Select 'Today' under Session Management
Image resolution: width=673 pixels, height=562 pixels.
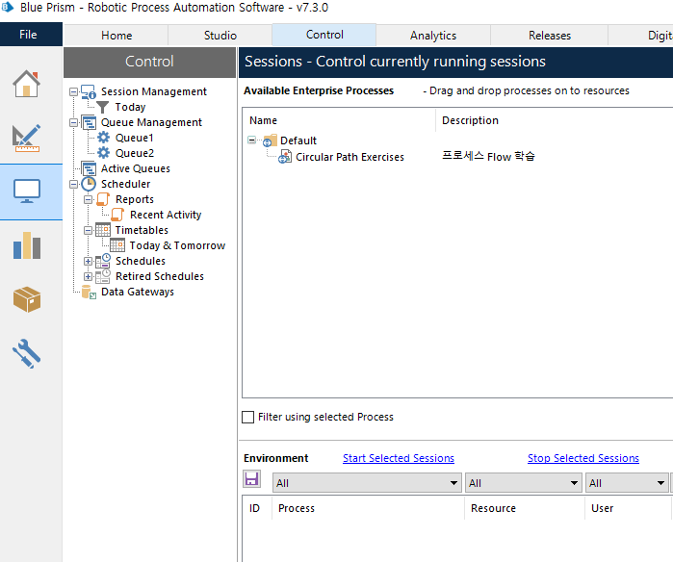coord(131,107)
